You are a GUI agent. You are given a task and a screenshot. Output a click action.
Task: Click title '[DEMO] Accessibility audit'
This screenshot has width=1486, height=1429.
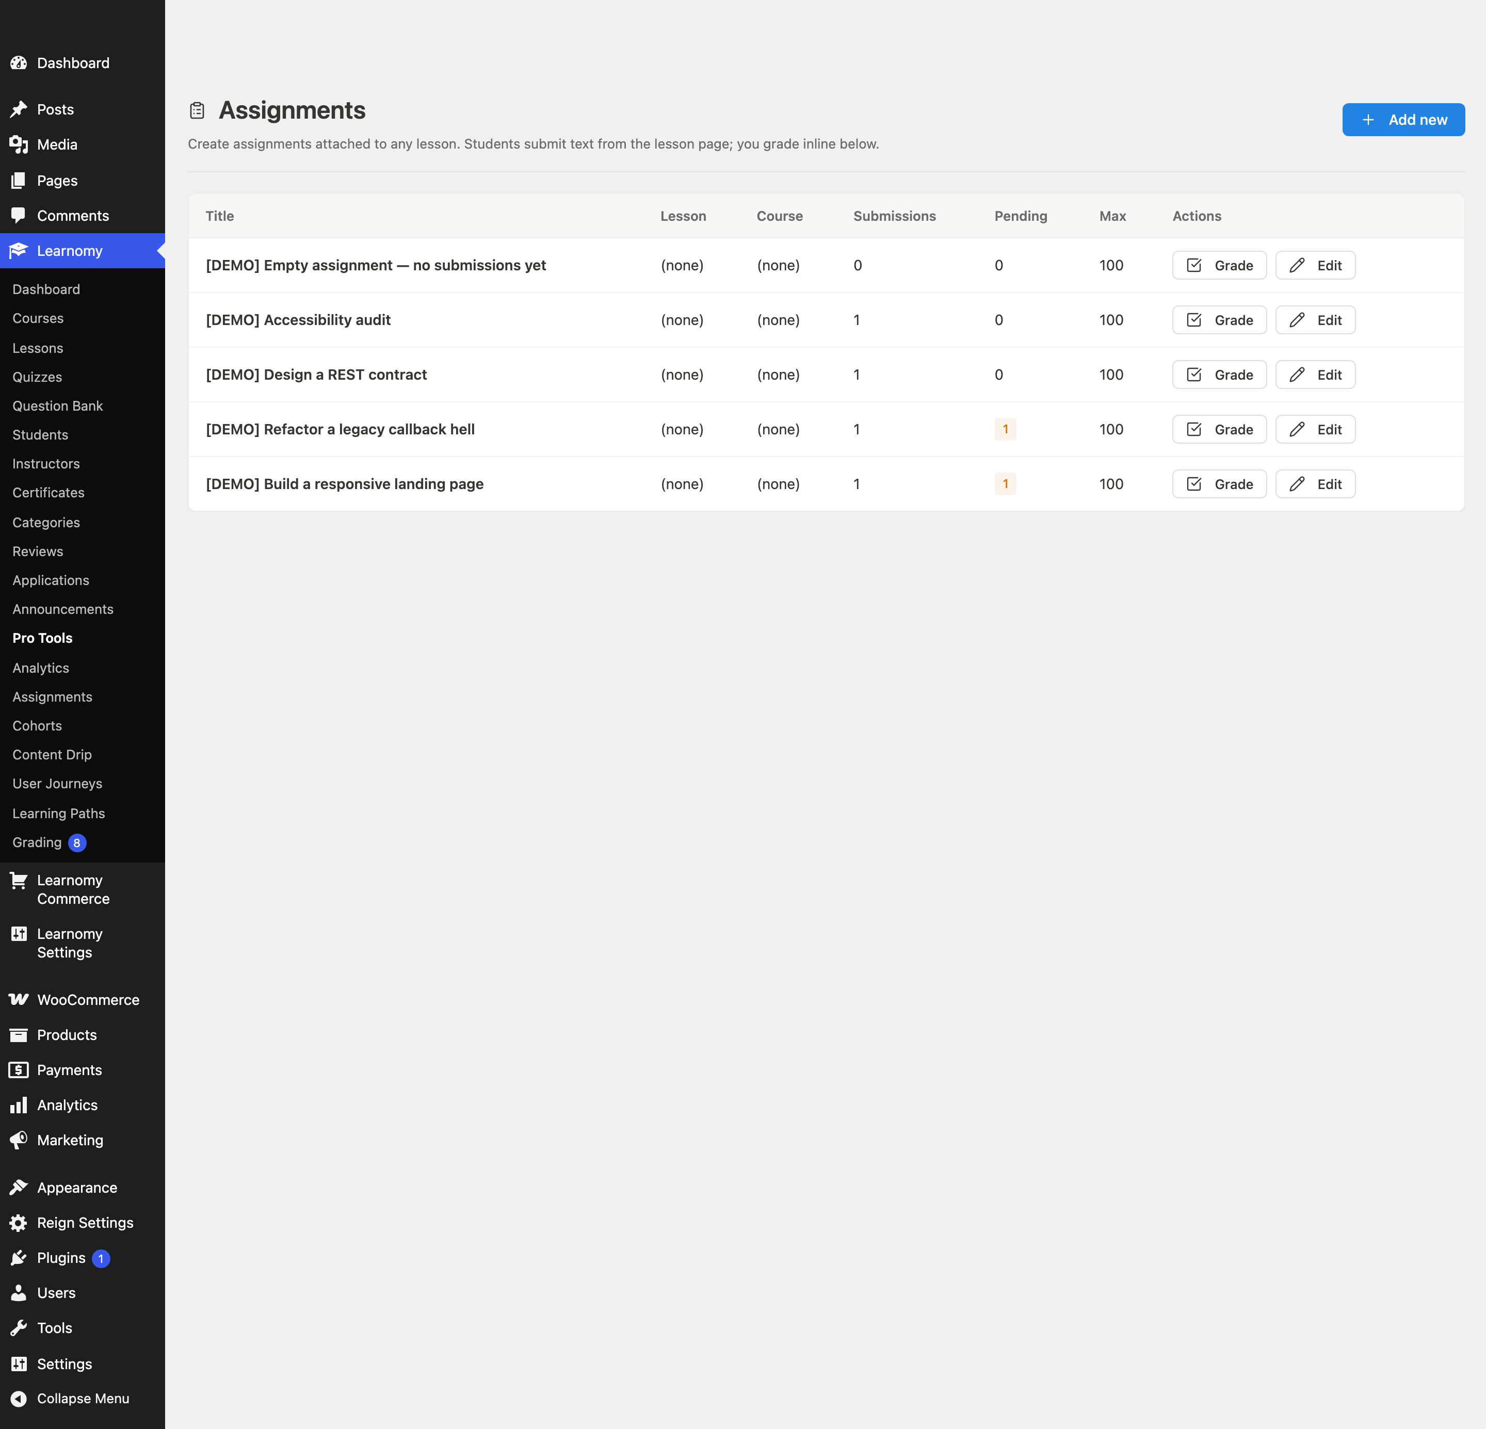point(298,320)
